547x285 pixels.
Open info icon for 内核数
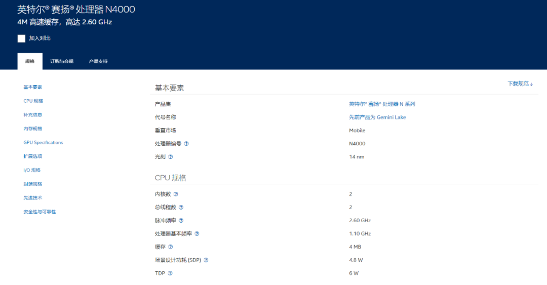click(x=176, y=194)
